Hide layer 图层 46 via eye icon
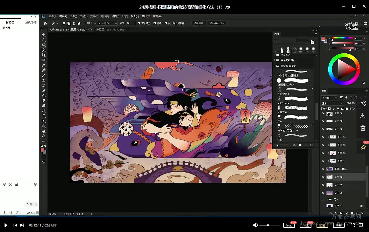The height and width of the screenshot is (232, 369). tap(323, 113)
